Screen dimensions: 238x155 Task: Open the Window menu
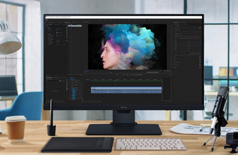pos(66,18)
